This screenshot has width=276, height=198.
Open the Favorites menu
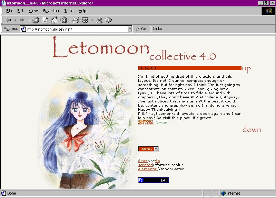(51, 11)
